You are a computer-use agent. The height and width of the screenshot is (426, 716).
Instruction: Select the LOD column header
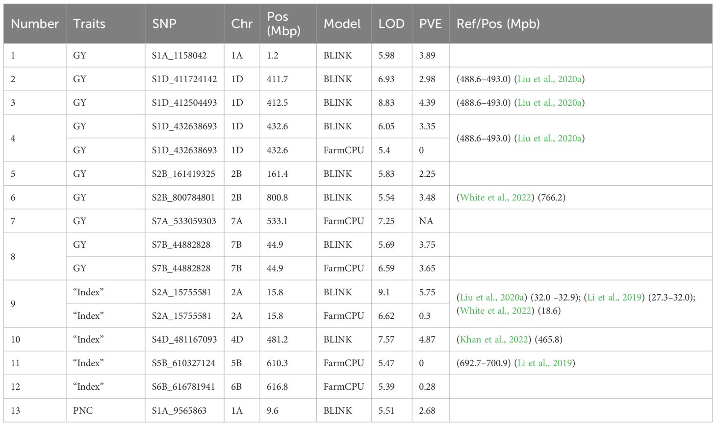click(x=391, y=24)
